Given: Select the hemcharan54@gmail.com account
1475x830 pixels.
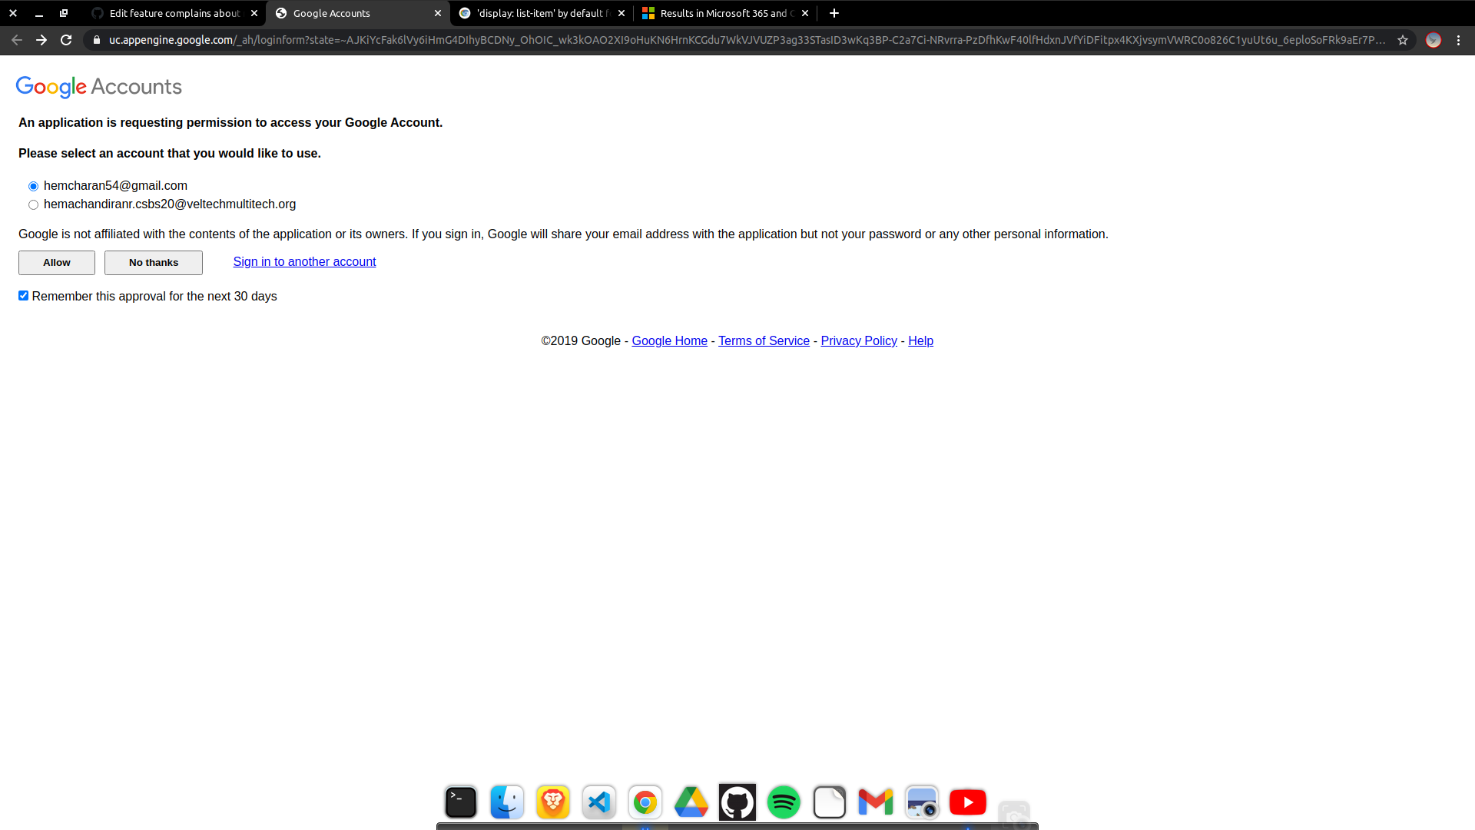Looking at the screenshot, I should [x=33, y=186].
